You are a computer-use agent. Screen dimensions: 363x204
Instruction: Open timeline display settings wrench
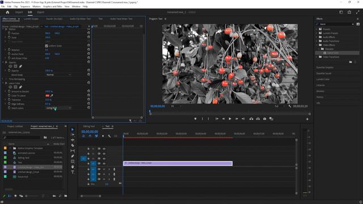(109, 136)
